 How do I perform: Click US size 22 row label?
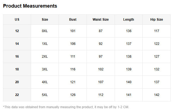coord(17,95)
